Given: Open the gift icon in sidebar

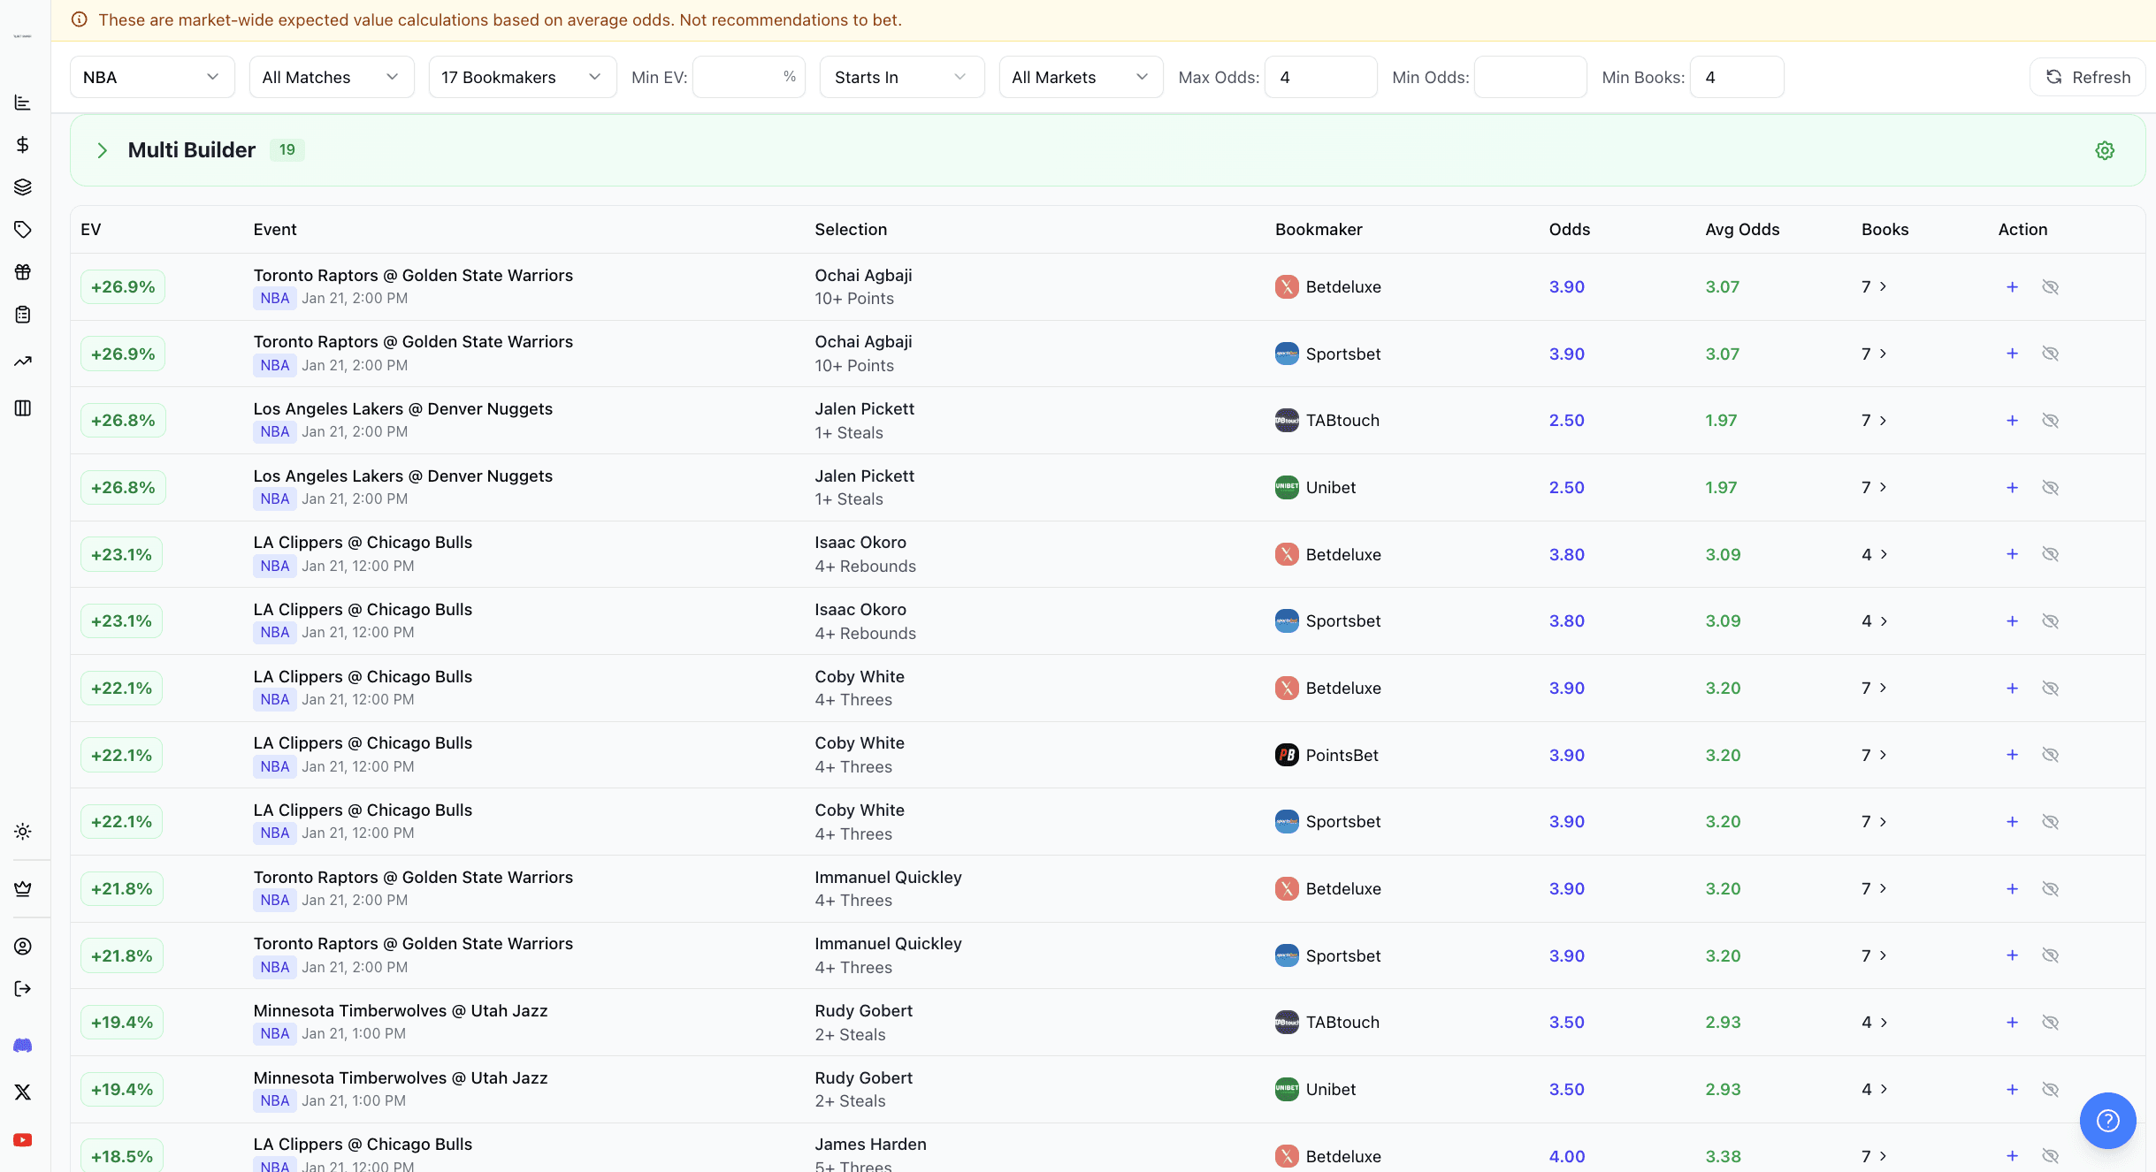Looking at the screenshot, I should [x=23, y=271].
